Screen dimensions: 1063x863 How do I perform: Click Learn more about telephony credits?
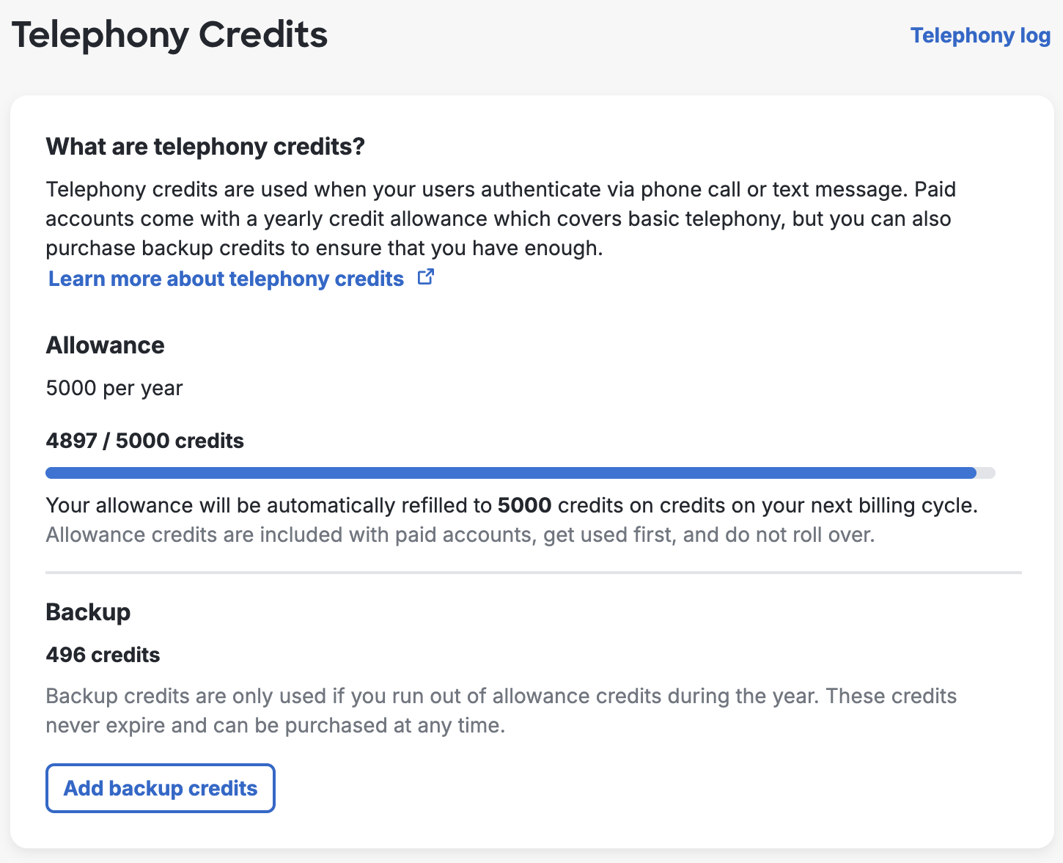(225, 279)
